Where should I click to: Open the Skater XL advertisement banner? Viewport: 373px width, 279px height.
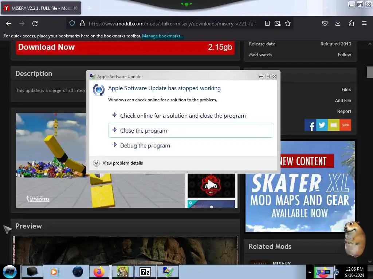[300, 186]
